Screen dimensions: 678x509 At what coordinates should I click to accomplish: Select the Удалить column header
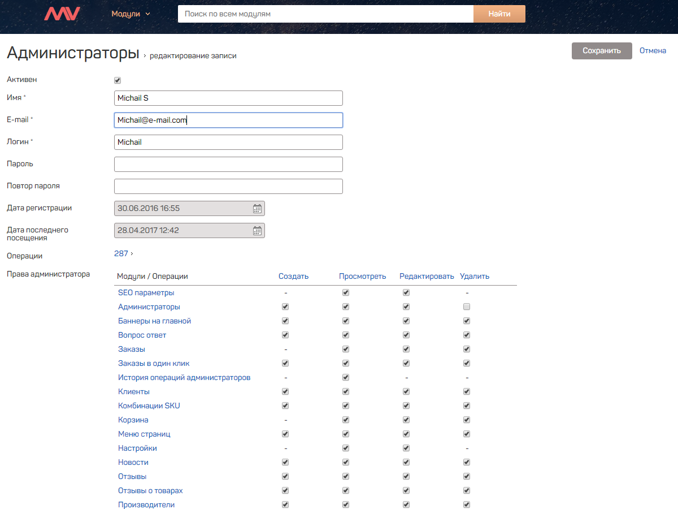(x=475, y=277)
